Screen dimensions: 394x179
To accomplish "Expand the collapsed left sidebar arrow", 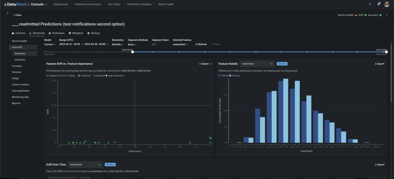I will [x=7, y=13].
